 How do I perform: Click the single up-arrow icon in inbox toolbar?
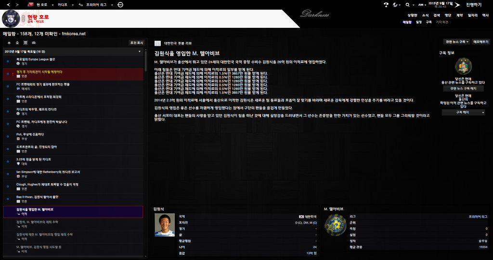click(x=9, y=43)
